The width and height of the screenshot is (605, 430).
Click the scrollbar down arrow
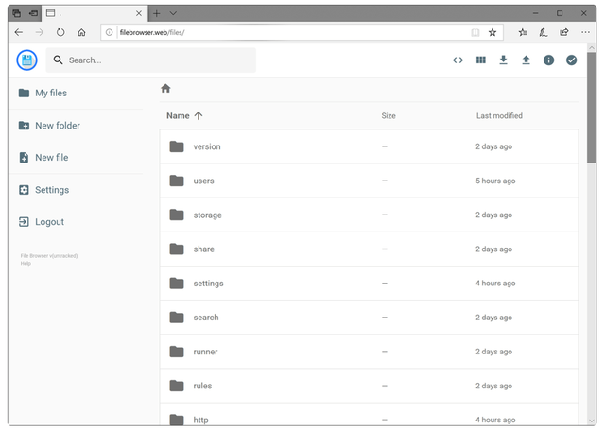pos(591,421)
